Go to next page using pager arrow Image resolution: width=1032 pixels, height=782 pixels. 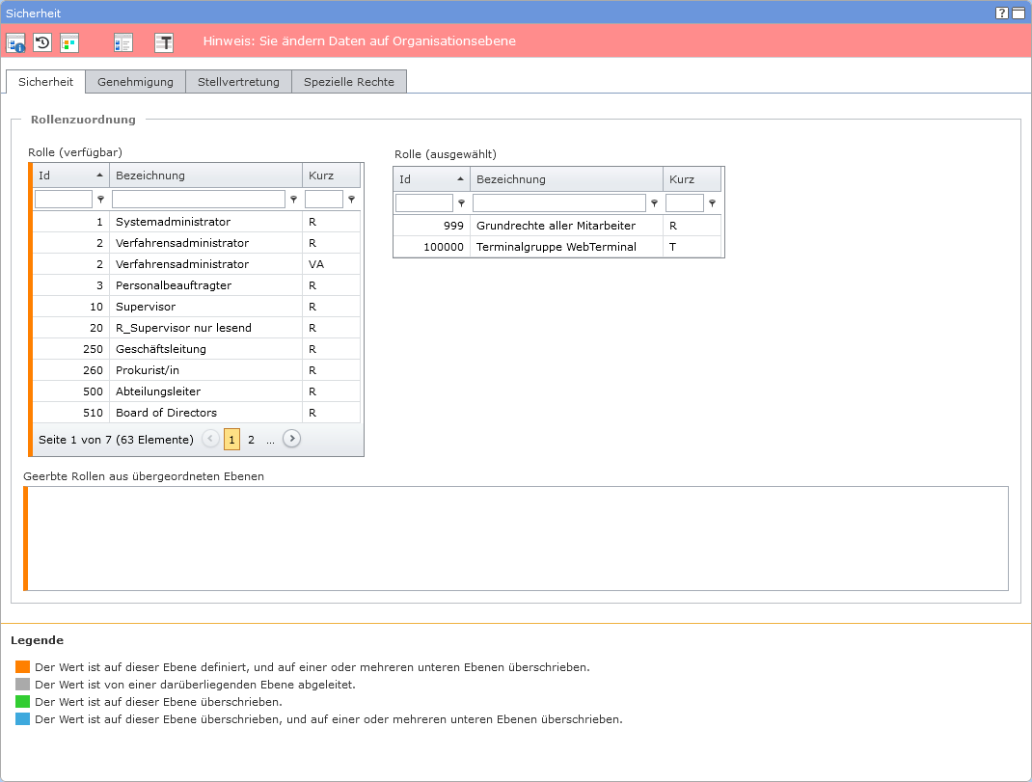point(291,439)
